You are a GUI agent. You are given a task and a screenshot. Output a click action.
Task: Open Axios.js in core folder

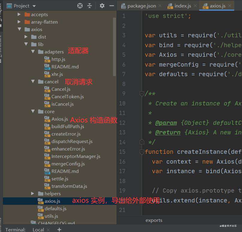click(x=60, y=119)
